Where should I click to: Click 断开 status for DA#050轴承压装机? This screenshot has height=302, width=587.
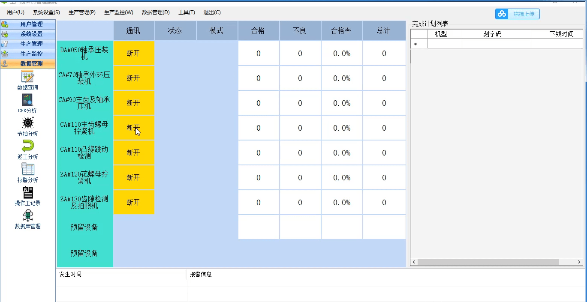133,54
